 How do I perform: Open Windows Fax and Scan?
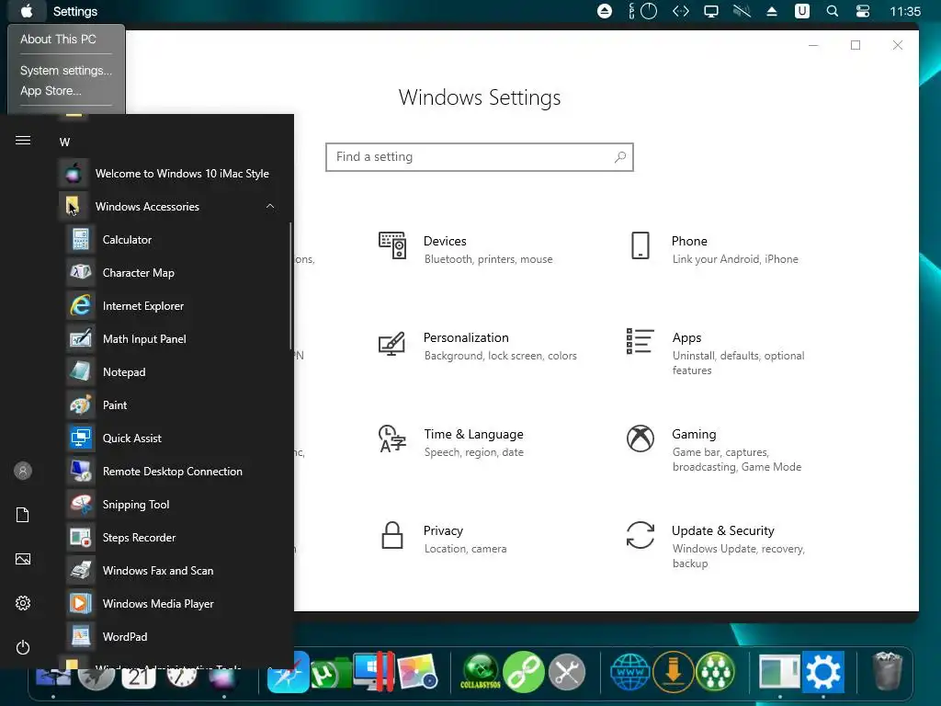[x=174, y=570]
